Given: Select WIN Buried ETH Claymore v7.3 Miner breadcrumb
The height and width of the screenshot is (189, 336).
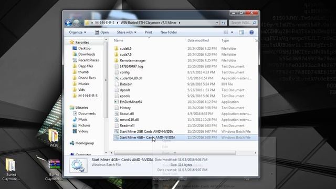Looking at the screenshot, I should click(149, 23).
